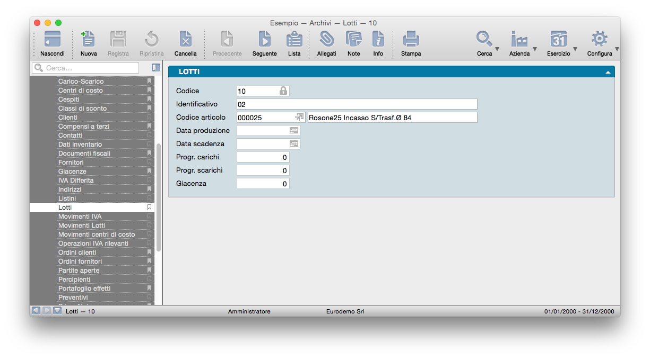Toggle bookmark next to Clienti
This screenshot has height=359, width=650.
click(149, 118)
